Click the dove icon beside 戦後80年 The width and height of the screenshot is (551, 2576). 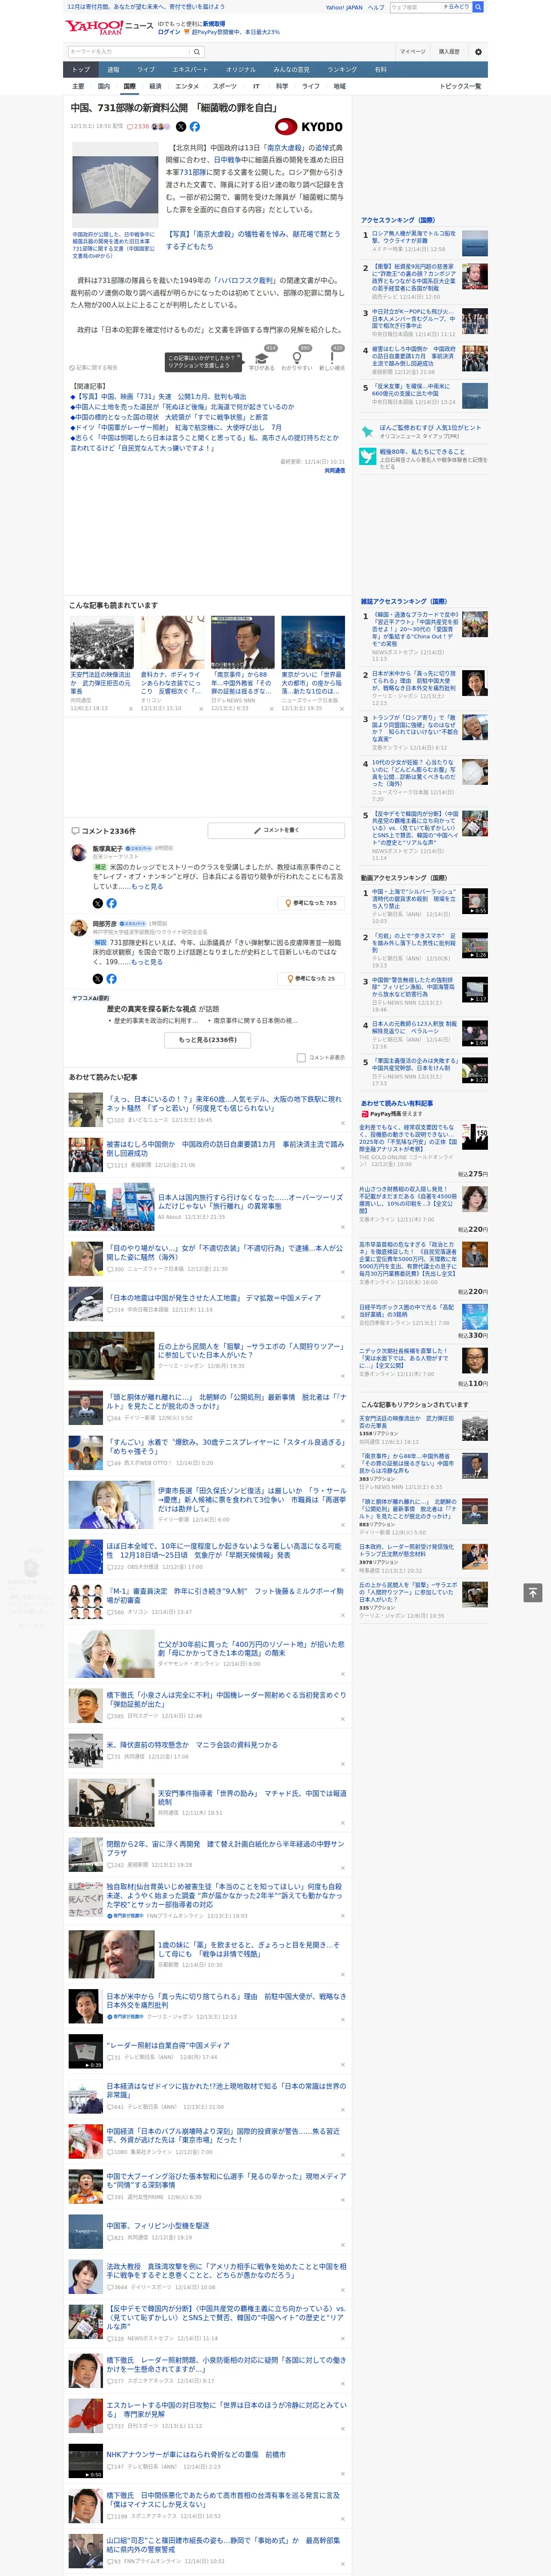tap(368, 455)
